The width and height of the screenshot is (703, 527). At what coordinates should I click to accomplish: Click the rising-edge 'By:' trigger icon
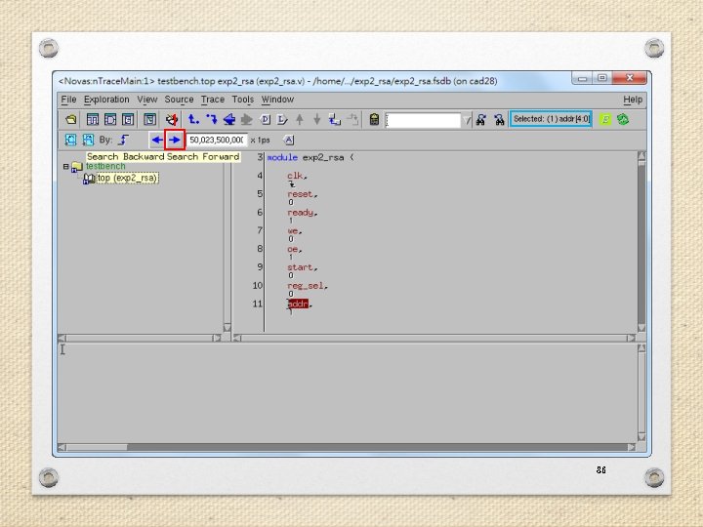click(123, 140)
